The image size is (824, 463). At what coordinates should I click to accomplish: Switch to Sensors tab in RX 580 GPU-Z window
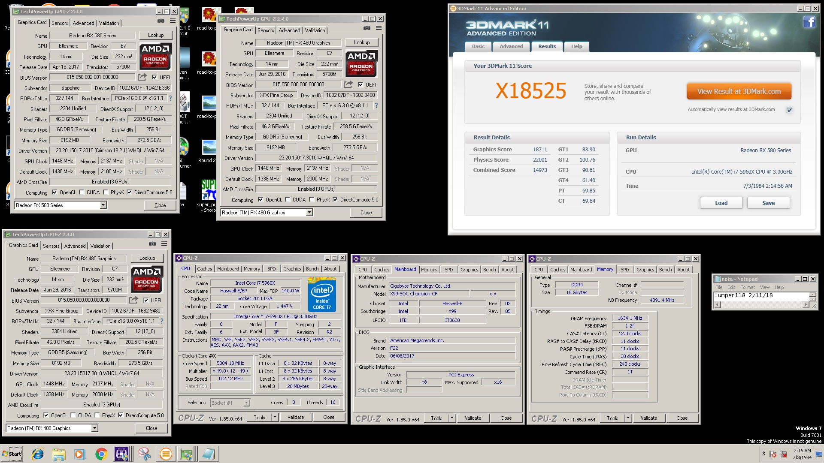60,23
